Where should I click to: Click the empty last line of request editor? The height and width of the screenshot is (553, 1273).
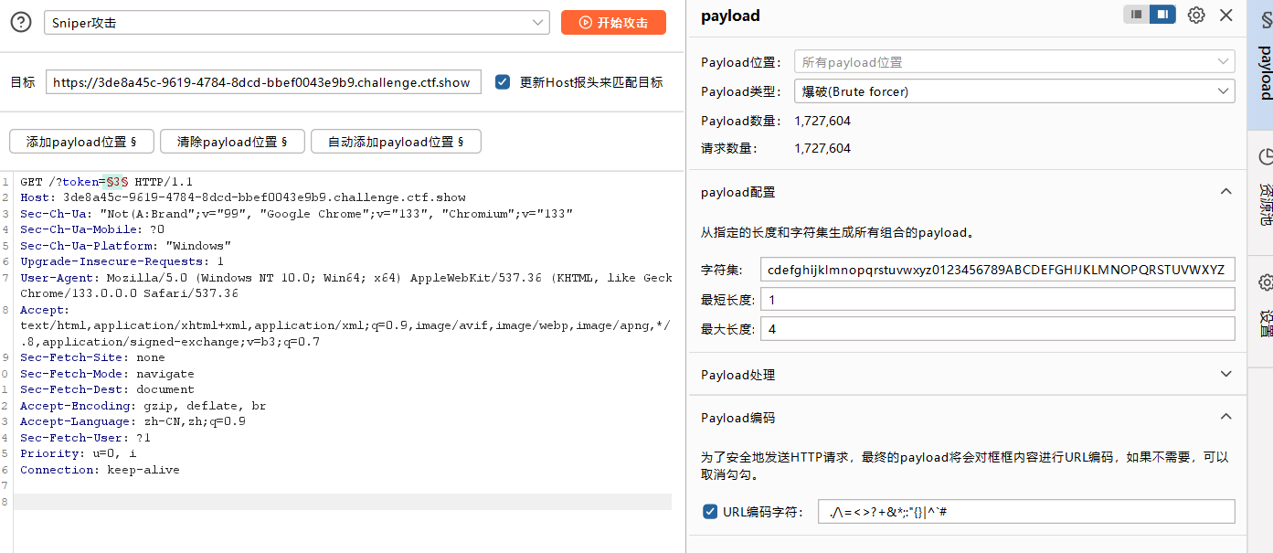343,502
